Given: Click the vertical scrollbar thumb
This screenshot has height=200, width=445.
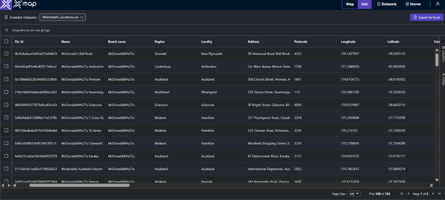Looking at the screenshot, I should (437, 60).
